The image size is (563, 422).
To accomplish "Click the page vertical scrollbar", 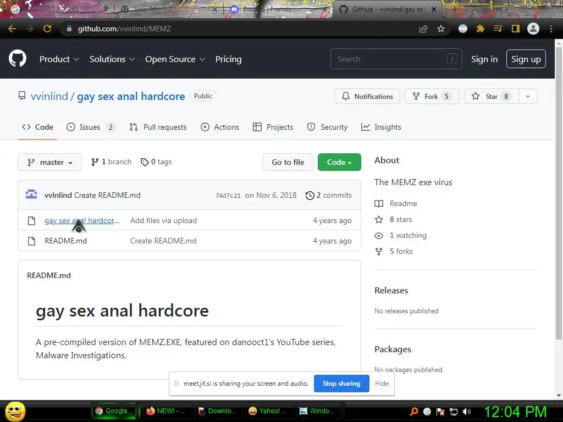I will (559, 194).
